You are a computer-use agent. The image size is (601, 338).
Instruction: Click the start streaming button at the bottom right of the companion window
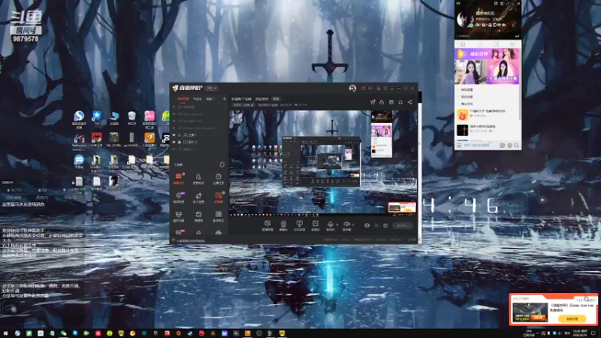[x=402, y=226]
